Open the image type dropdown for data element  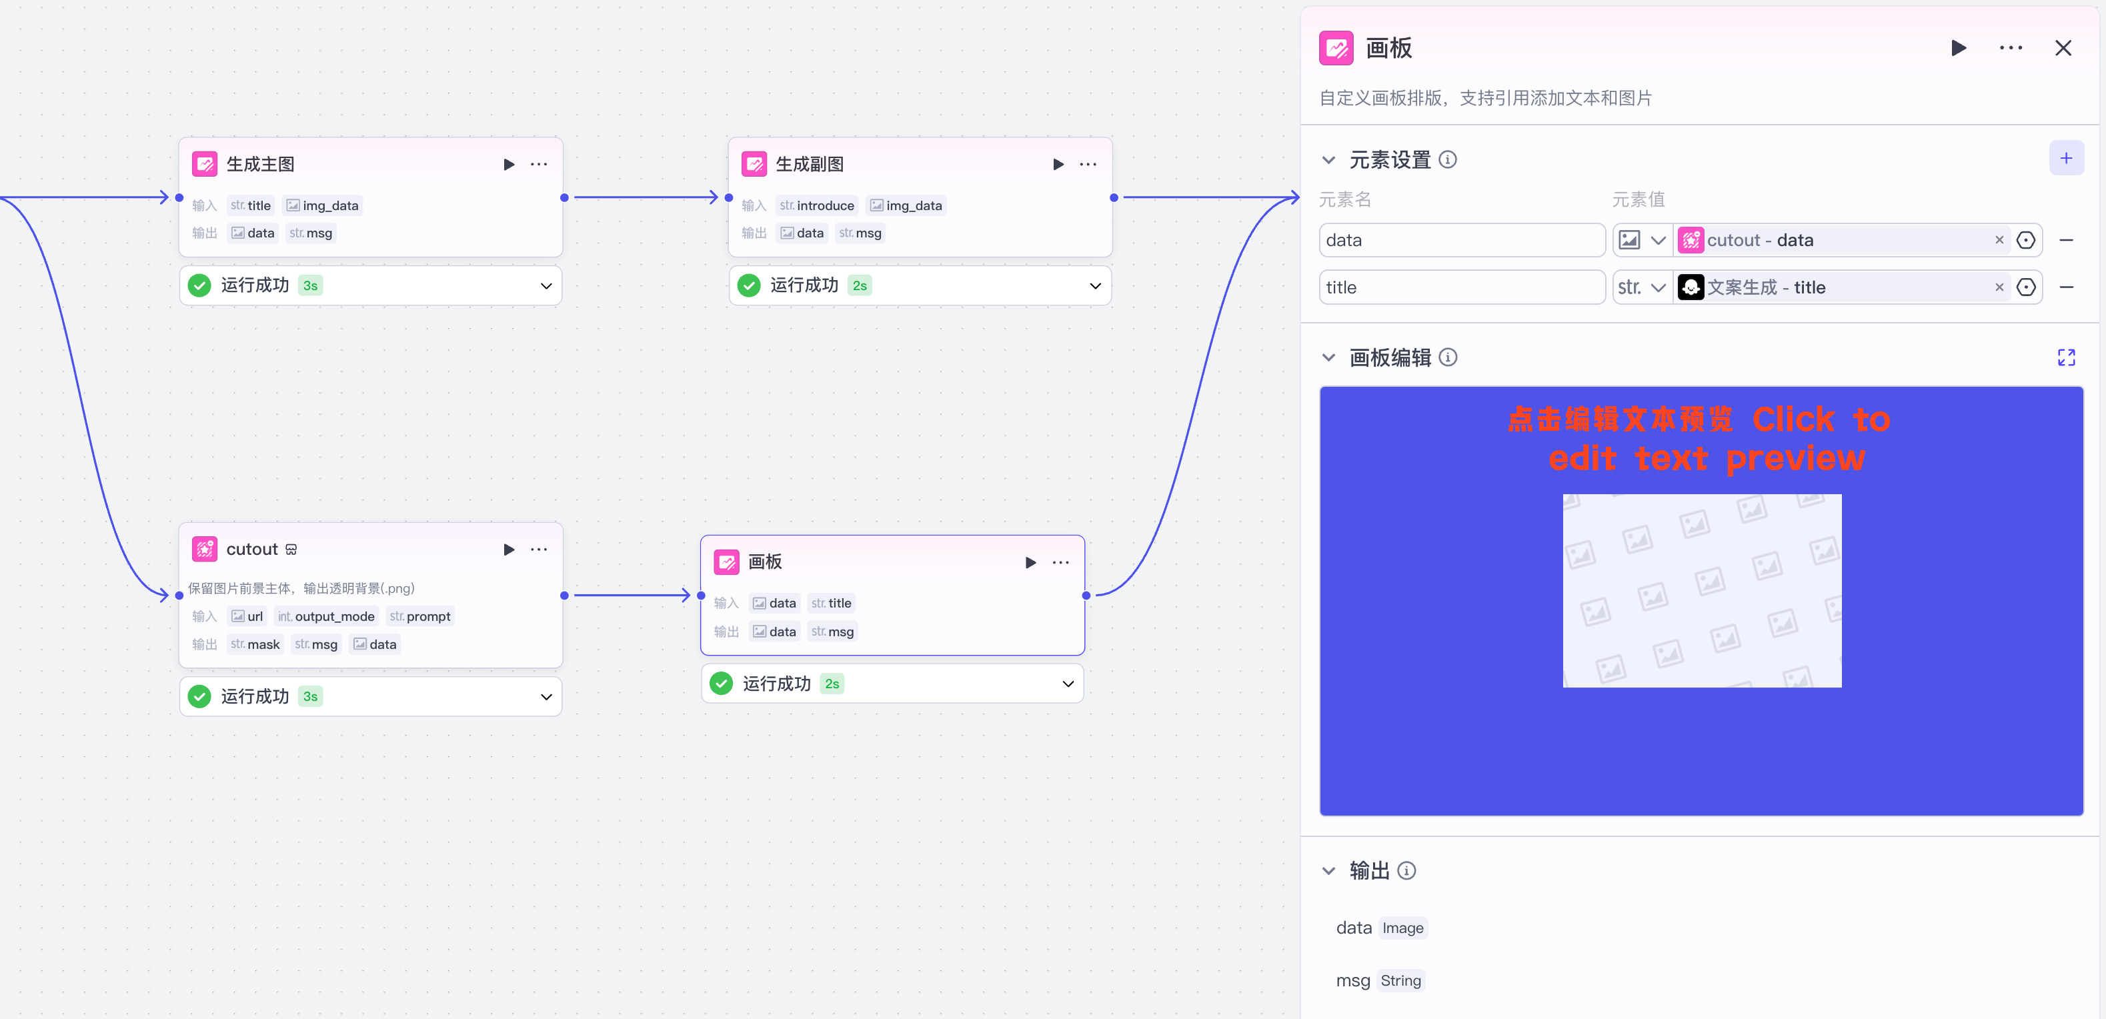(x=1642, y=241)
